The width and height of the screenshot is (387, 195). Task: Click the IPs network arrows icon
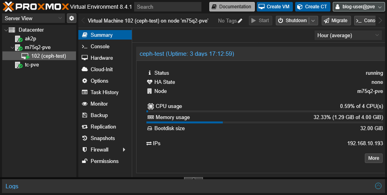[x=149, y=144]
